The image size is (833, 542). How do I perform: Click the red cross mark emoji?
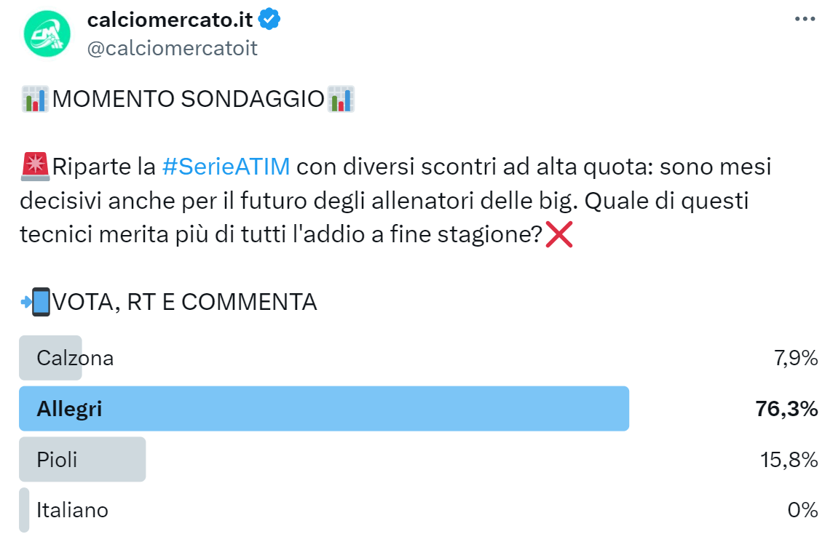click(x=558, y=235)
